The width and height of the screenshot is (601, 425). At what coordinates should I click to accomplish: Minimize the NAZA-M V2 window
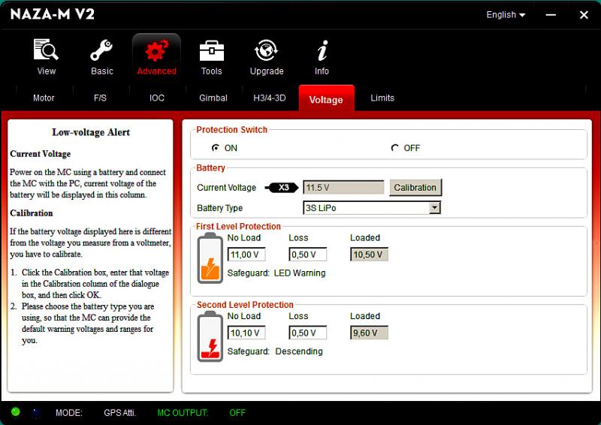click(x=552, y=15)
